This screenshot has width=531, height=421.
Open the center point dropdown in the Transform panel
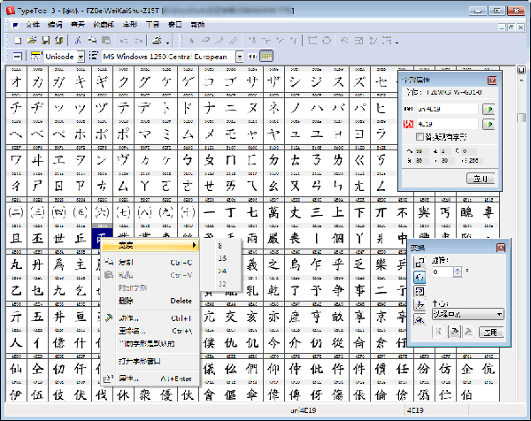(x=499, y=313)
